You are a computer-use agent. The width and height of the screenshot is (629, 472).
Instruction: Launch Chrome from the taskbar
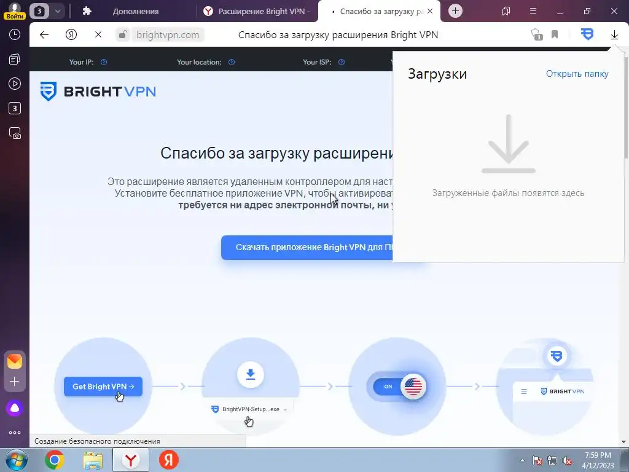click(55, 460)
